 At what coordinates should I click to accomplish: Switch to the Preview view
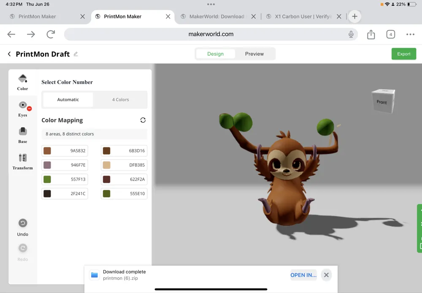coord(254,54)
